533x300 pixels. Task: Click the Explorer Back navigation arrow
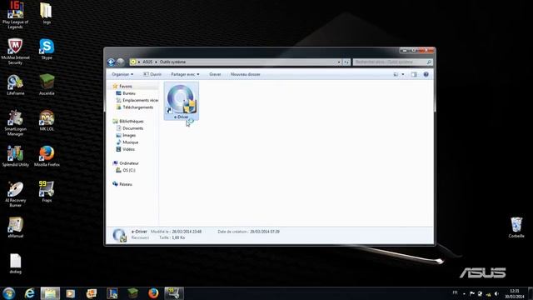(111, 62)
